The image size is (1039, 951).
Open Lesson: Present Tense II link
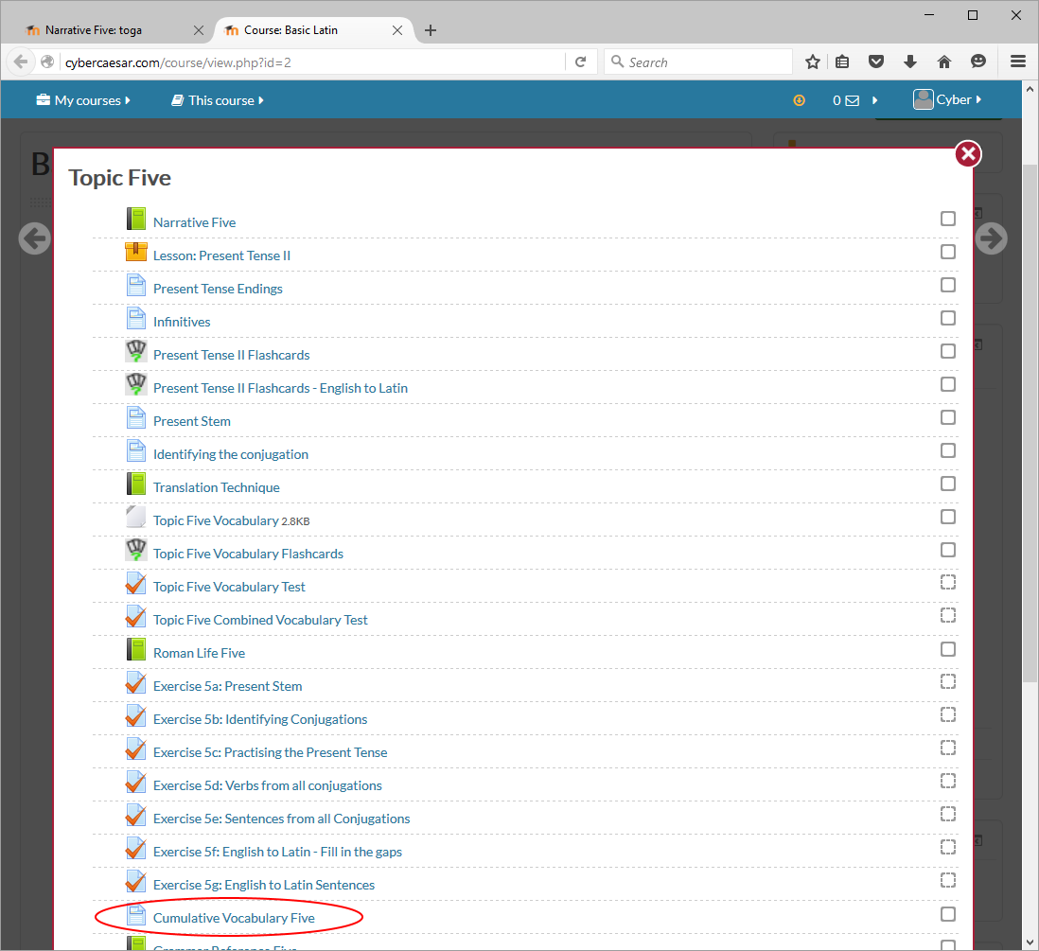coord(221,255)
